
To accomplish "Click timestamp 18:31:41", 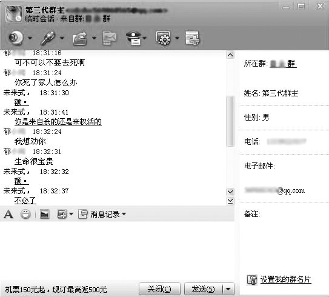I will [x=55, y=112].
